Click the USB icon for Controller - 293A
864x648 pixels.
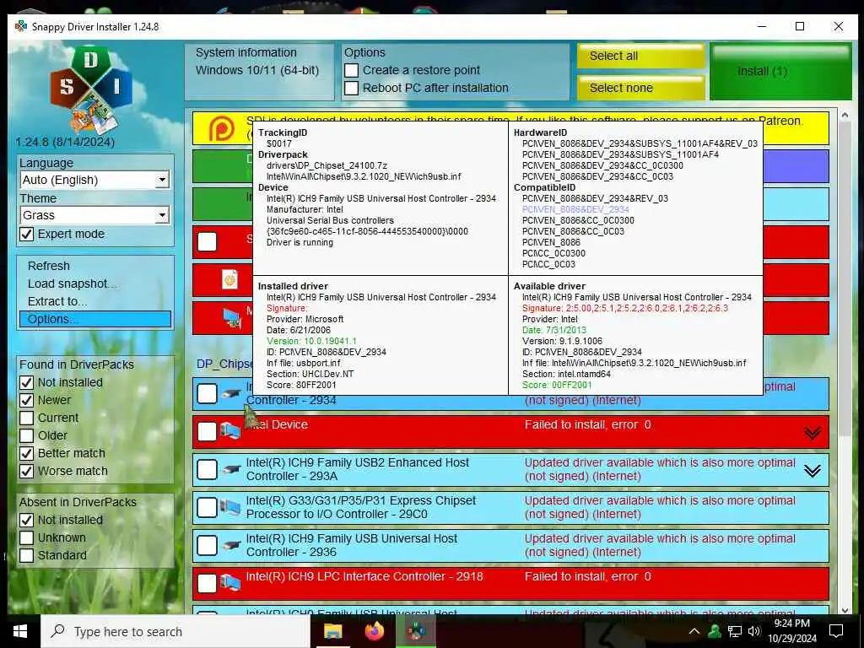[231, 470]
